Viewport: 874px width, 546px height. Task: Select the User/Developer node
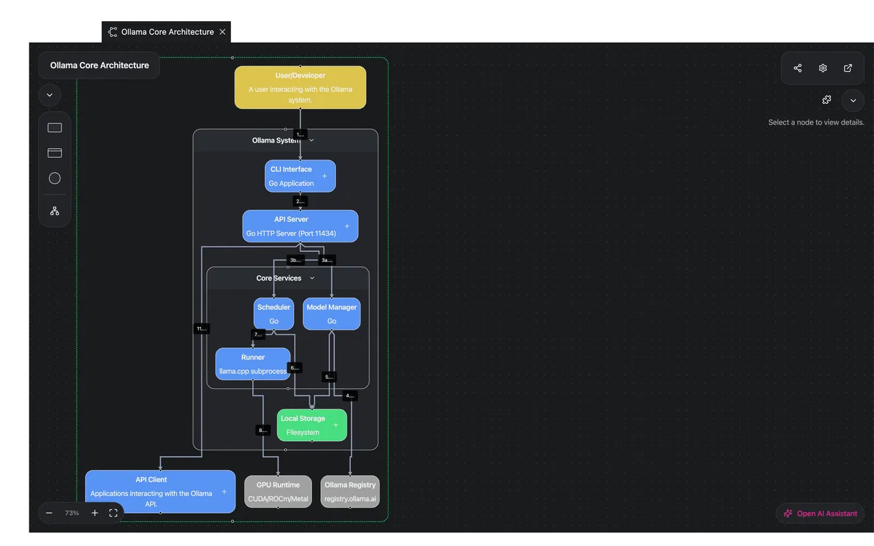point(300,87)
